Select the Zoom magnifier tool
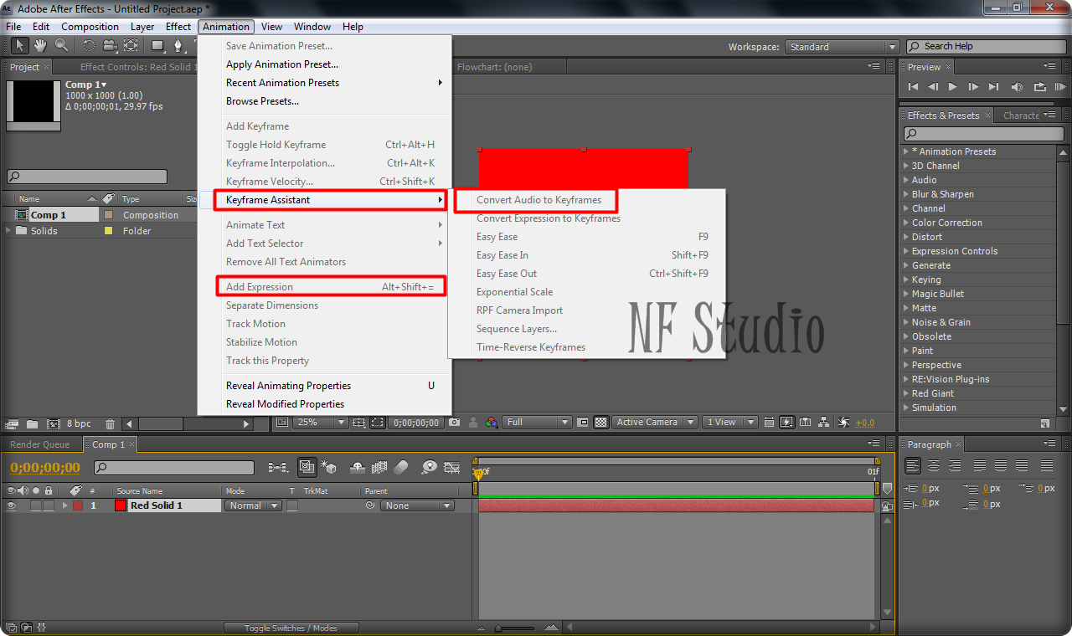Viewport: 1072px width, 636px height. point(62,45)
